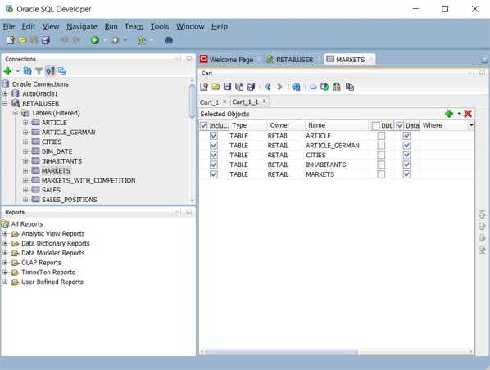
Task: Click the Cart horizontal scrollbar thumb
Action: click(281, 352)
